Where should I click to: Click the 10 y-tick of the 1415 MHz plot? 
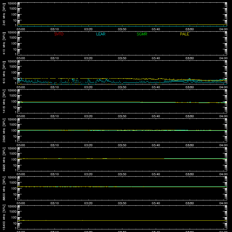coord(15,107)
